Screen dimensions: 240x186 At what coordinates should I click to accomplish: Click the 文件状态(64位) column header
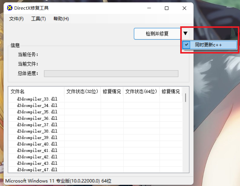(x=141, y=91)
